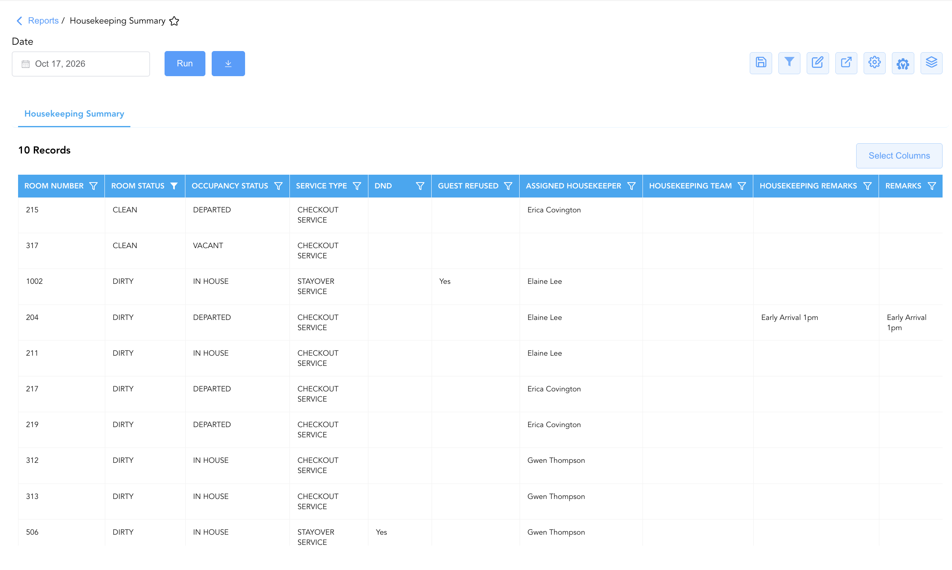This screenshot has width=952, height=570.
Task: Click CLEAN status for room 317
Action: (125, 246)
